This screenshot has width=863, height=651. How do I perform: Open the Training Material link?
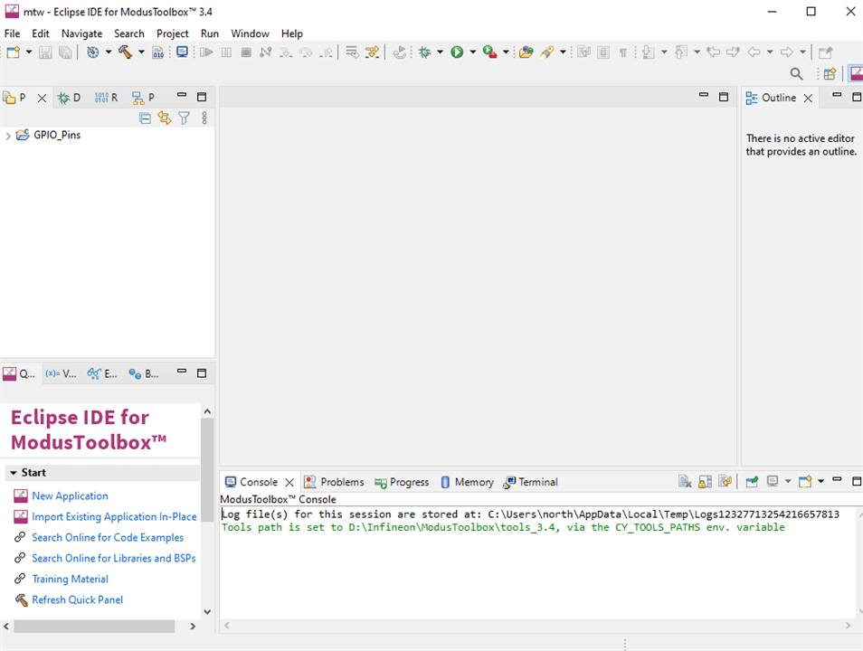70,579
